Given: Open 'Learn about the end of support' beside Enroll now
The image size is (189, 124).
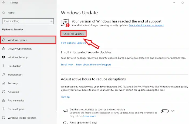Looking at the screenshot, I should (x=93, y=64).
